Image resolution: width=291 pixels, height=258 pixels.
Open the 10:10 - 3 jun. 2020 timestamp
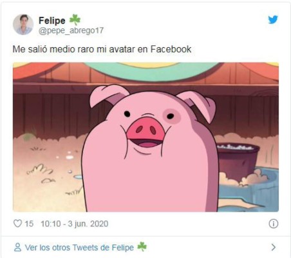tap(75, 224)
